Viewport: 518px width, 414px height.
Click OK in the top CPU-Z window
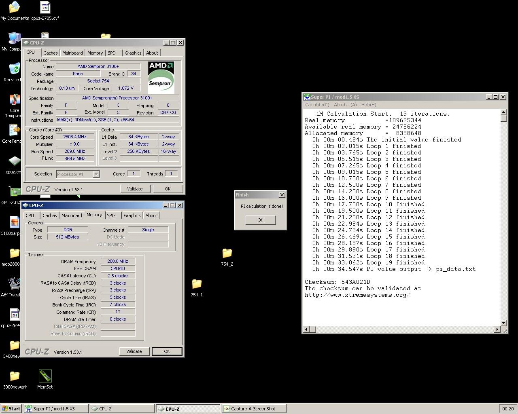[168, 189]
